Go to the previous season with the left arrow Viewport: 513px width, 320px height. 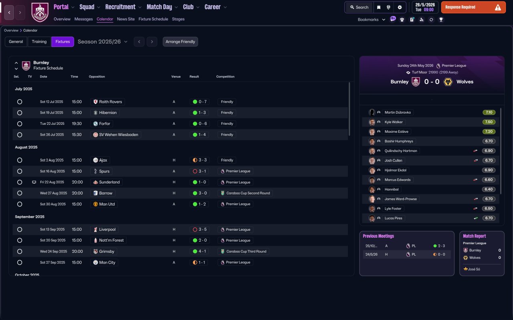pos(139,42)
